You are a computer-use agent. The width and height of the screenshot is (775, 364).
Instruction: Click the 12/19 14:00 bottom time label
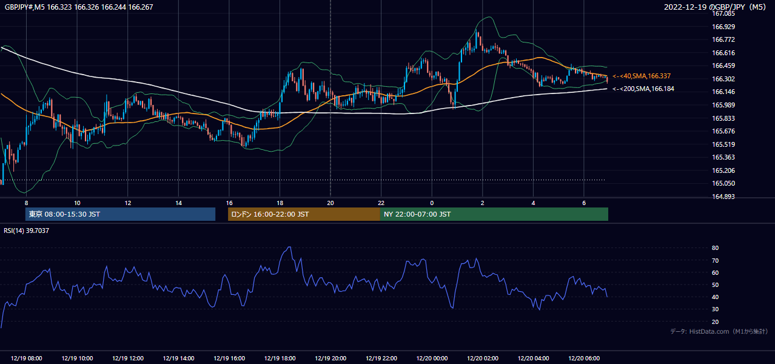pyautogui.click(x=178, y=359)
